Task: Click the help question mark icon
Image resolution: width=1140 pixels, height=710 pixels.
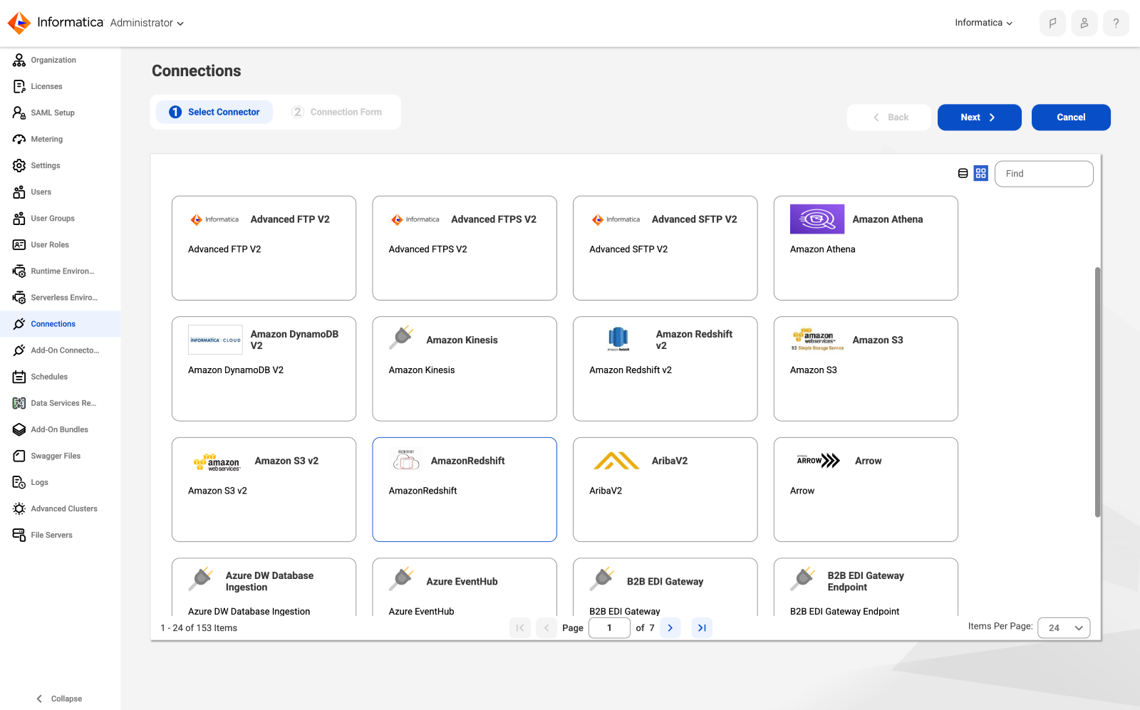Action: 1116,23
